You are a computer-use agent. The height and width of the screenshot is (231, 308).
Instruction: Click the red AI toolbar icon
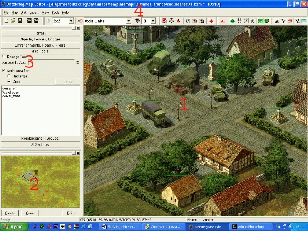click(x=223, y=21)
